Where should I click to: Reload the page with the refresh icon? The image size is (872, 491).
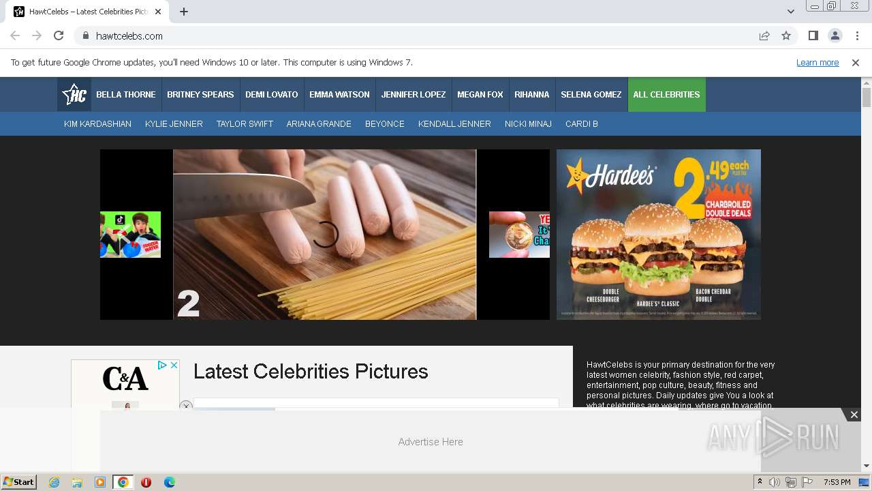[x=59, y=36]
